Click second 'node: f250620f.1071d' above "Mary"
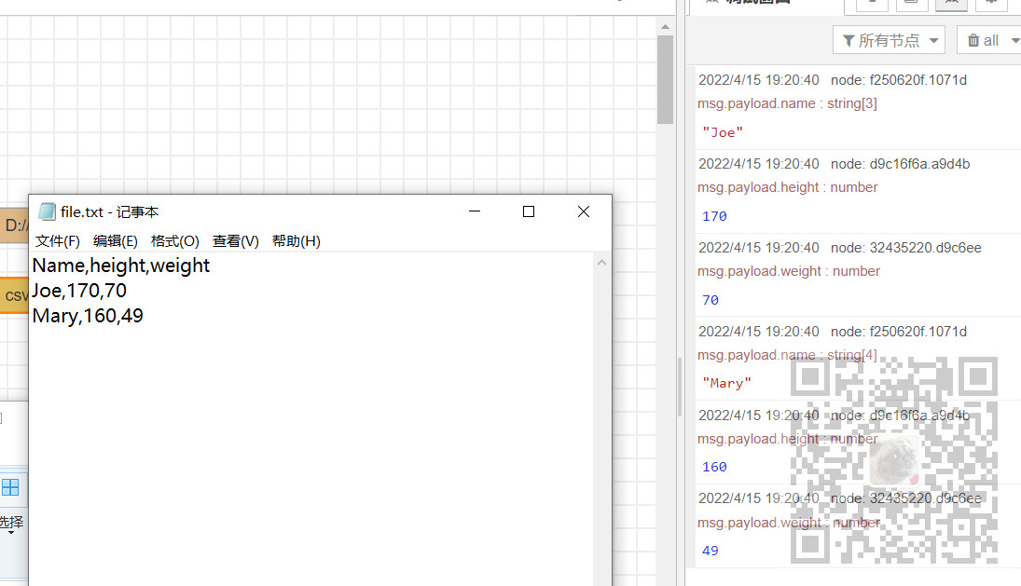The height and width of the screenshot is (586, 1021). 899,332
